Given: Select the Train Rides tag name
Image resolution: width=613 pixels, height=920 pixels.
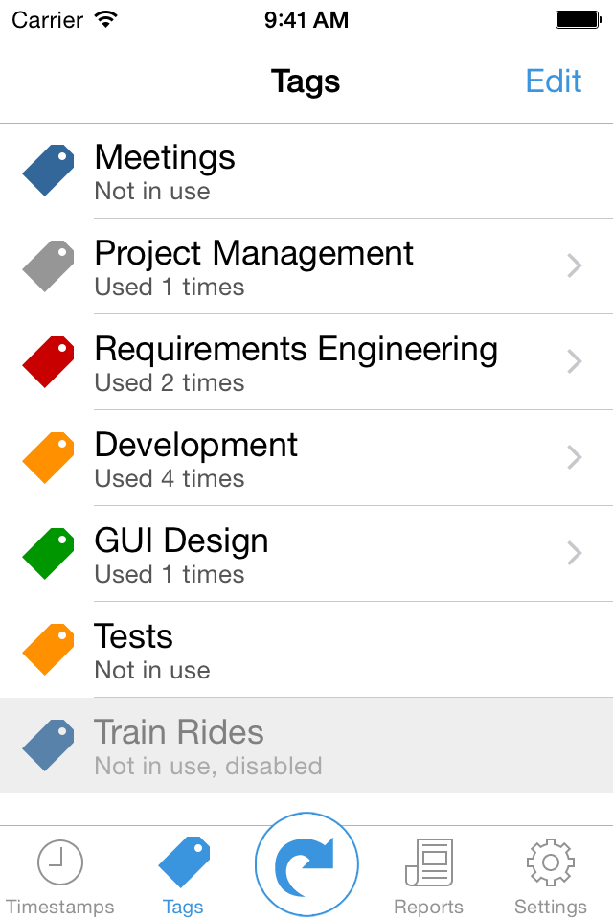Looking at the screenshot, I should (x=179, y=733).
